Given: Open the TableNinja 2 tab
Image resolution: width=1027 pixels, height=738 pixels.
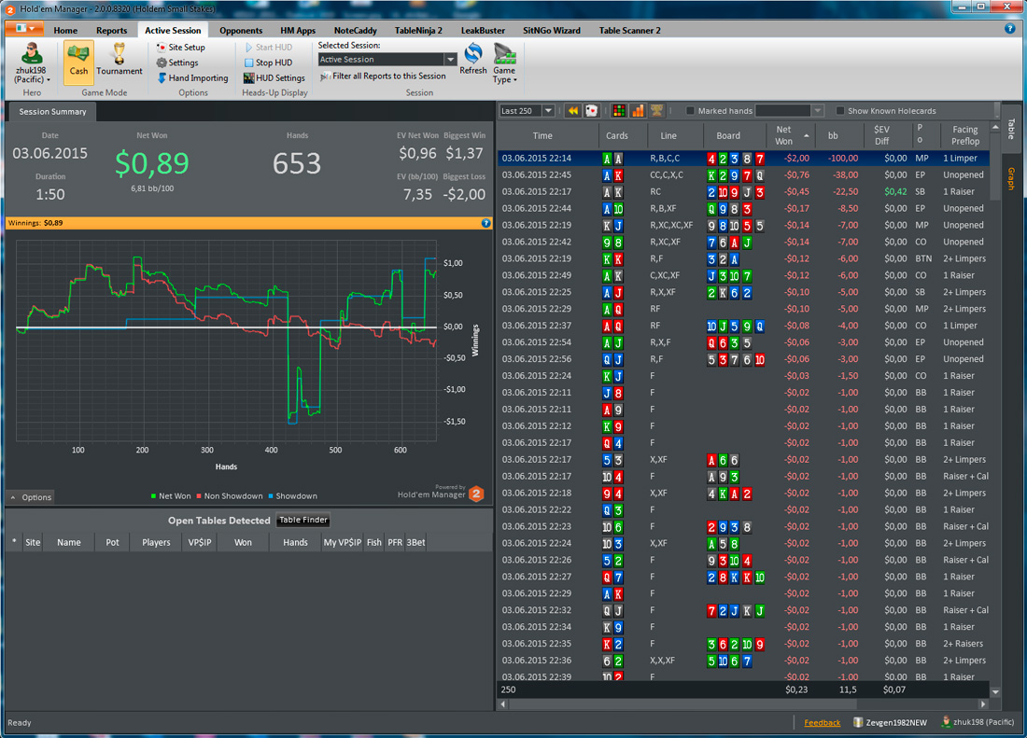Looking at the screenshot, I should [x=418, y=30].
